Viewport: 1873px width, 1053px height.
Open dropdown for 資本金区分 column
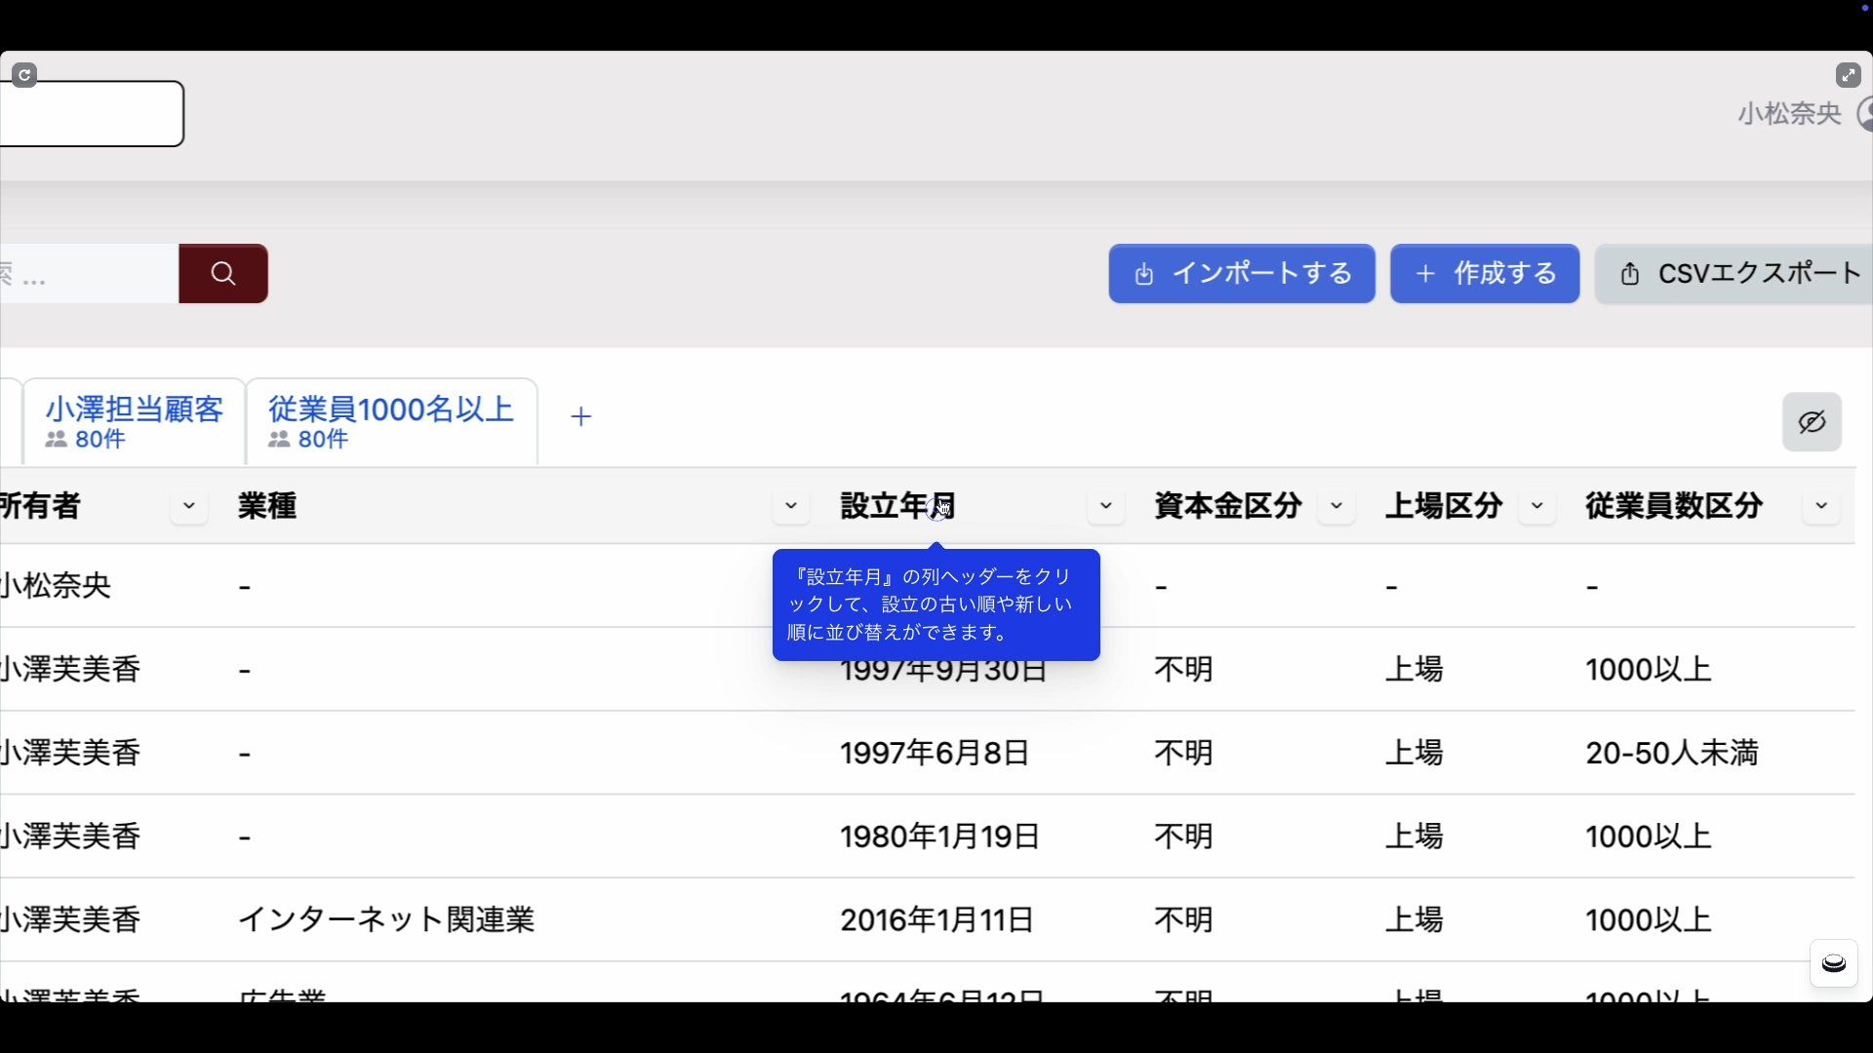click(x=1336, y=506)
